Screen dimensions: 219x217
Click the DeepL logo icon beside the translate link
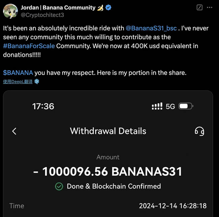(x=37, y=81)
